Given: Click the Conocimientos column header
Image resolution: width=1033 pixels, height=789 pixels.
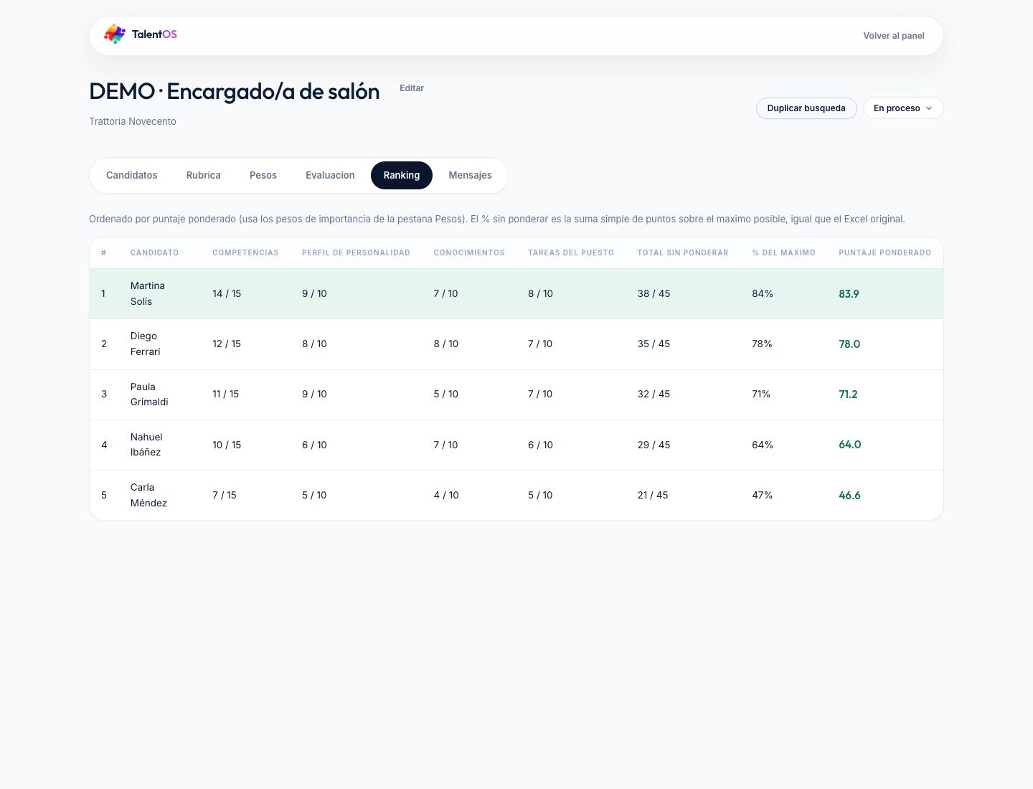Looking at the screenshot, I should click(469, 252).
